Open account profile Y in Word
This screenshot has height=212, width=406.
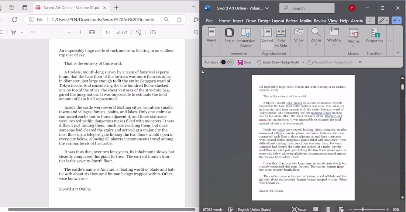coord(352,8)
